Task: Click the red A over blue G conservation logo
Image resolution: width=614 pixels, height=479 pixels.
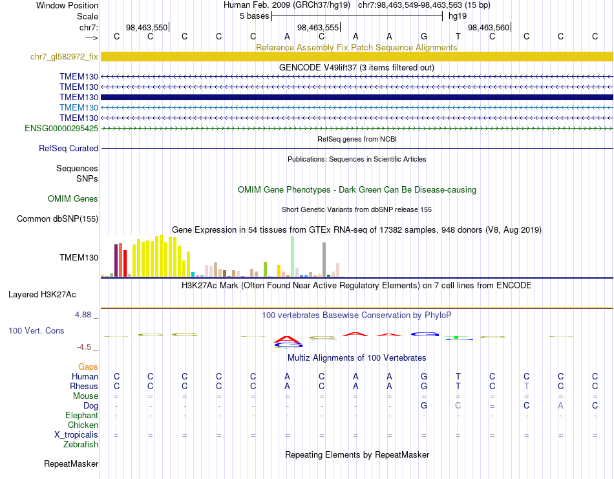Action: (x=288, y=342)
